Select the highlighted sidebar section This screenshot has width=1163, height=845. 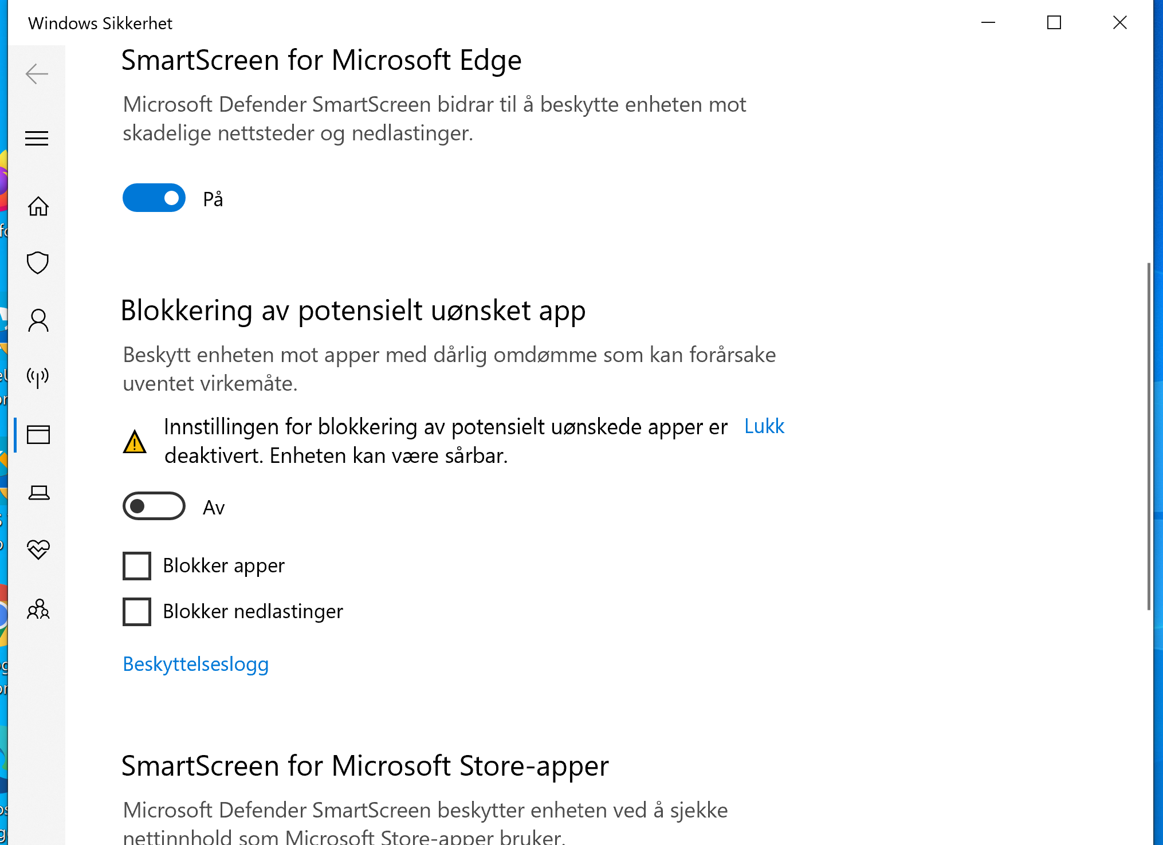coord(37,434)
